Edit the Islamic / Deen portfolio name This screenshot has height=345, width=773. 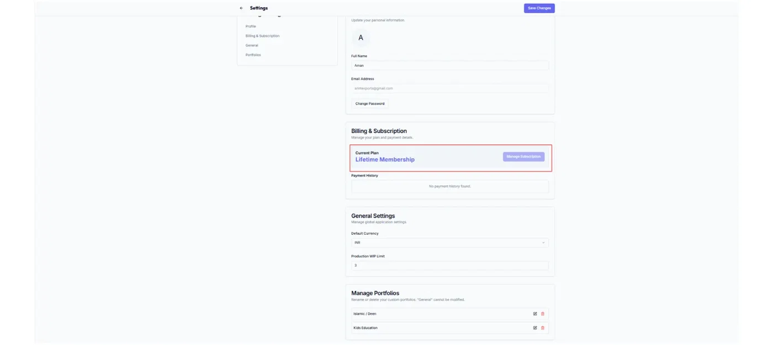(535, 314)
